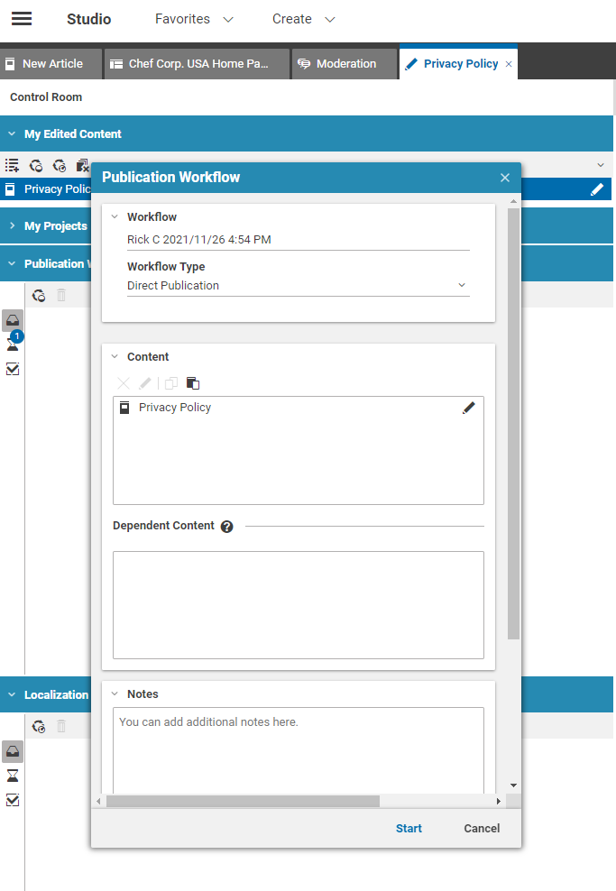Click the Studio title
Viewport: 616px width, 891px height.
(88, 19)
